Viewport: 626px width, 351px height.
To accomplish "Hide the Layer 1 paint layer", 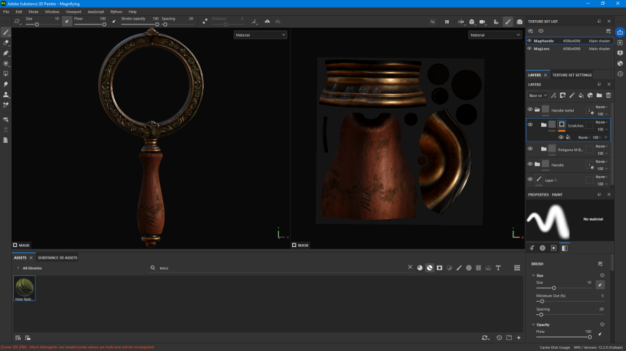I will [530, 180].
